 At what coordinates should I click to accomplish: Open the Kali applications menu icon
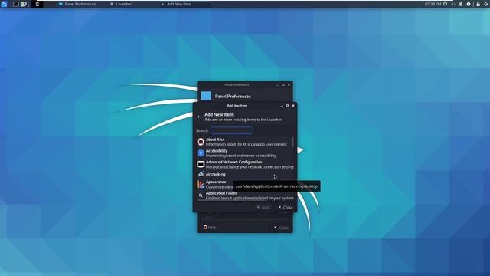pyautogui.click(x=4, y=4)
